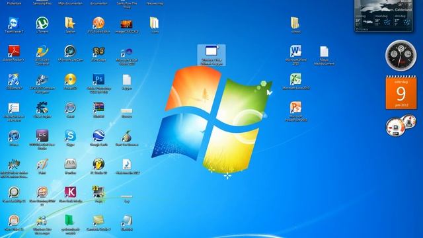This screenshot has height=238, width=423.
Task: Open Windows Live Messenger
Action: (42, 221)
